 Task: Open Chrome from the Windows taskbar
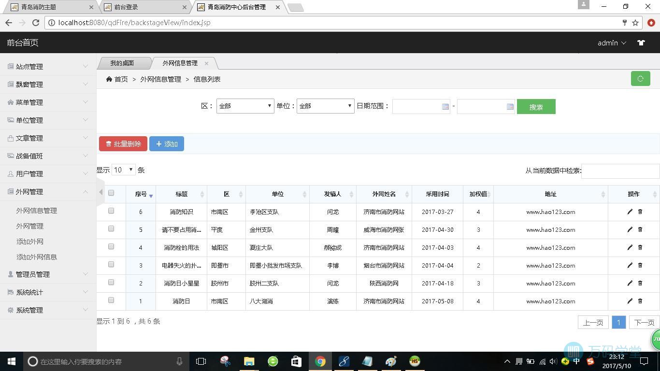320,361
